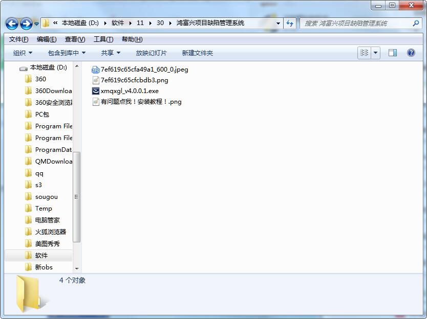Click the Back navigation arrow
Viewport: 427px width, 319px height.
pos(12,24)
